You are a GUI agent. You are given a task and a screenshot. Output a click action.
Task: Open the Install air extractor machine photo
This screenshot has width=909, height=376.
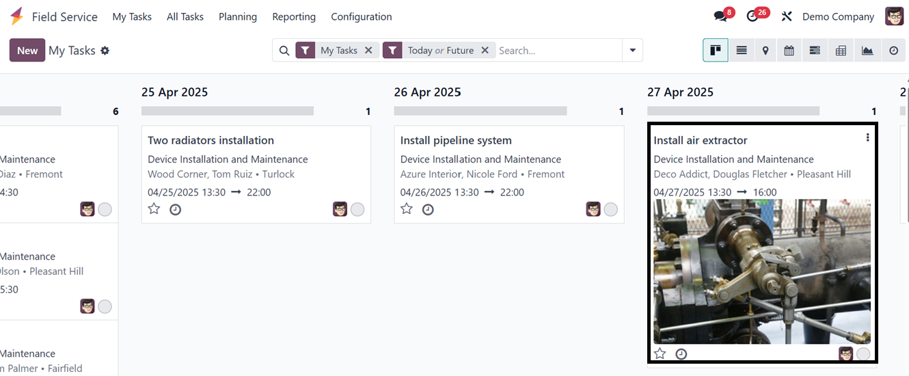[x=762, y=271]
